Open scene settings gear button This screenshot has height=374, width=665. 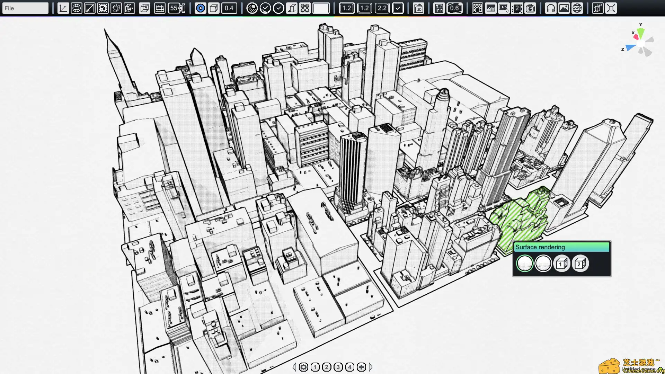click(303, 367)
